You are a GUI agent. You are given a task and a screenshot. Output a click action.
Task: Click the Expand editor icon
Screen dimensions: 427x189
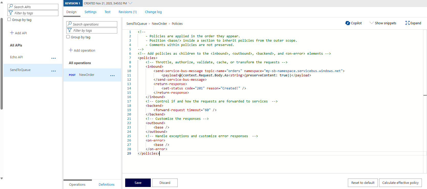click(x=407, y=23)
